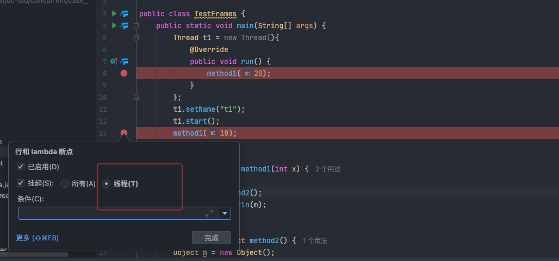Viewport: 559px width, 261px height.
Task: Select the 所有(A) suspend-all radio option
Action: (x=65, y=184)
